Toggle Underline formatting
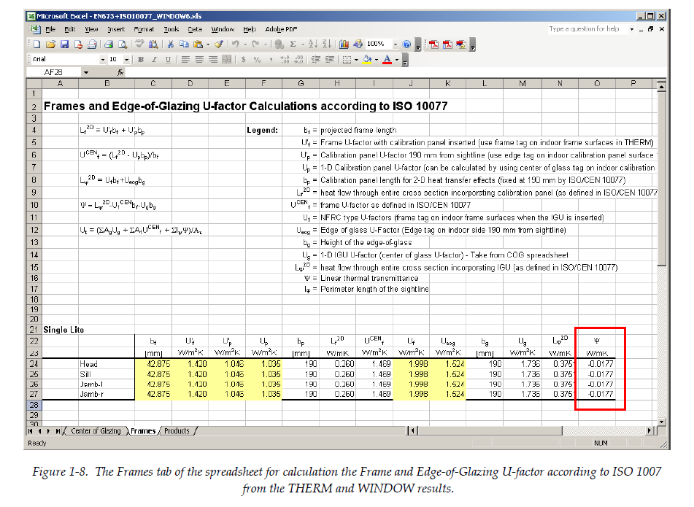This screenshot has width=694, height=507. pyautogui.click(x=167, y=60)
